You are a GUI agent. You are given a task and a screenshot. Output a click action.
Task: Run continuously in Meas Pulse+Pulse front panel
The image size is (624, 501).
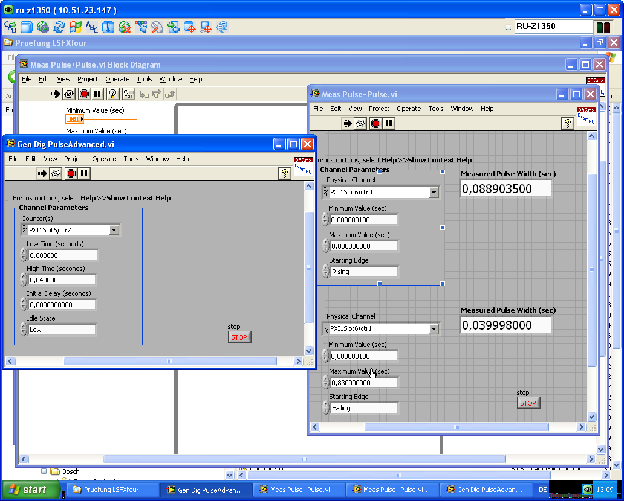(360, 123)
